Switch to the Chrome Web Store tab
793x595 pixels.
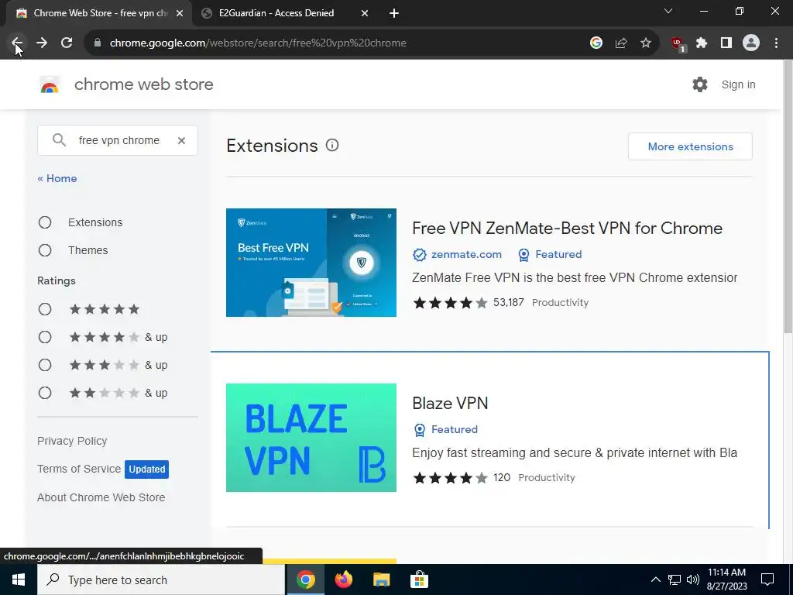click(98, 13)
